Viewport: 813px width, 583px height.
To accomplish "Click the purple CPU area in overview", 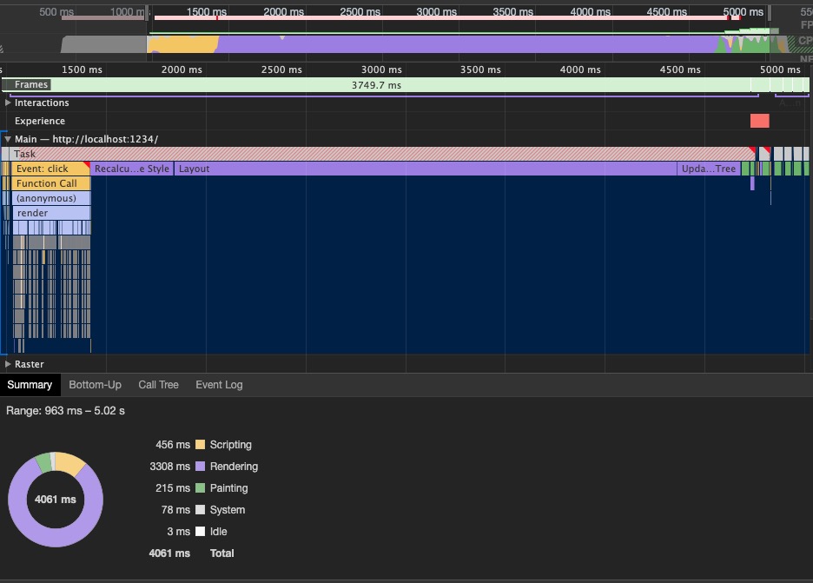I will (x=466, y=44).
